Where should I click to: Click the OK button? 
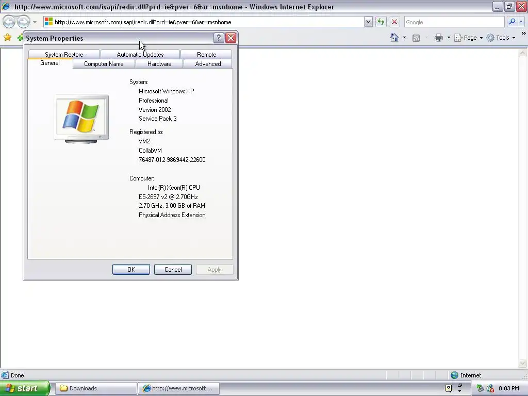[131, 269]
